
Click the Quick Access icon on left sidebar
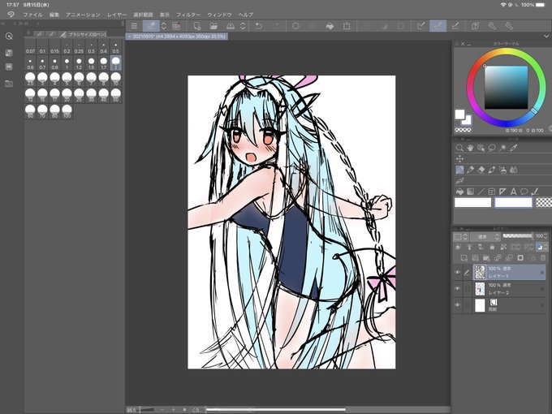(x=9, y=37)
